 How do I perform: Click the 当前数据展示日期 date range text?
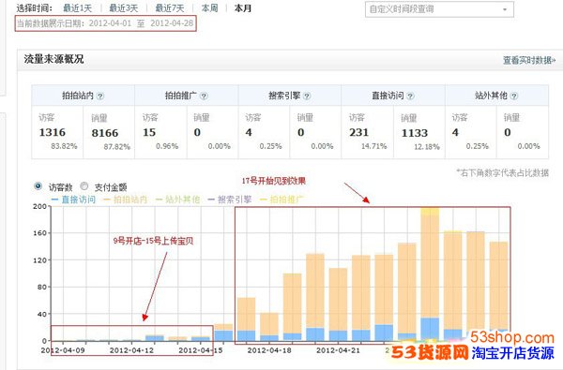click(105, 23)
